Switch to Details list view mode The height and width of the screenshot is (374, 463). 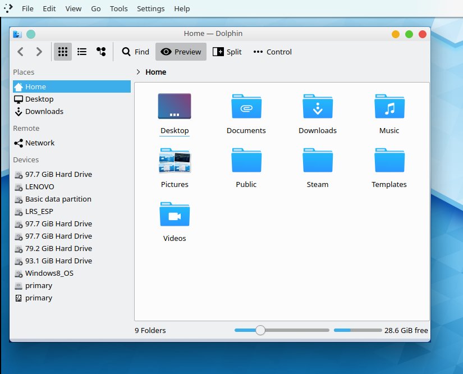tap(82, 52)
